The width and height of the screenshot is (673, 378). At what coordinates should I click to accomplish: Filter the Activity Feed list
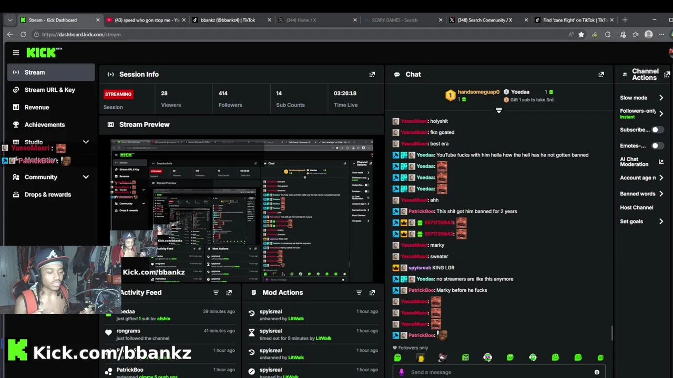point(216,292)
